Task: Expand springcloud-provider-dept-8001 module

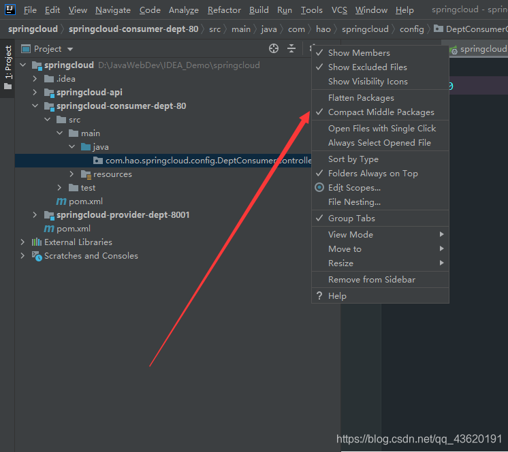Action: (x=35, y=214)
